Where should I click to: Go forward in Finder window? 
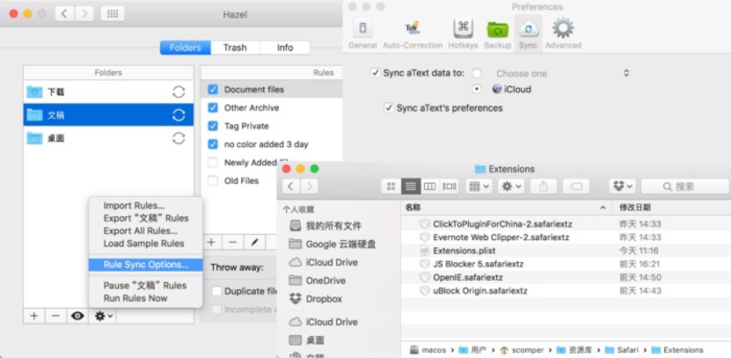[309, 186]
